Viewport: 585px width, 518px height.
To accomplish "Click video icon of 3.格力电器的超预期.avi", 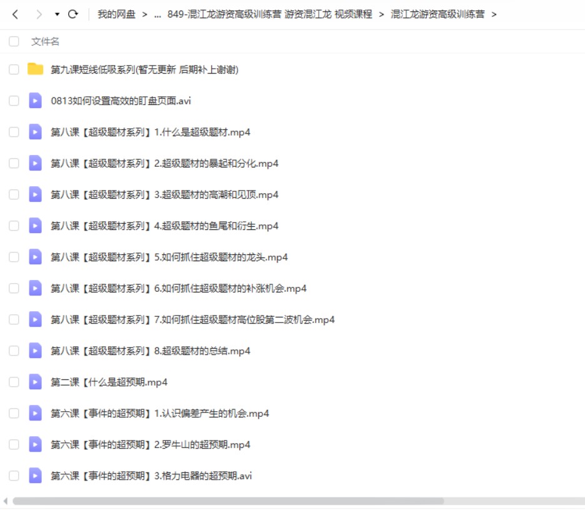I will (x=36, y=476).
